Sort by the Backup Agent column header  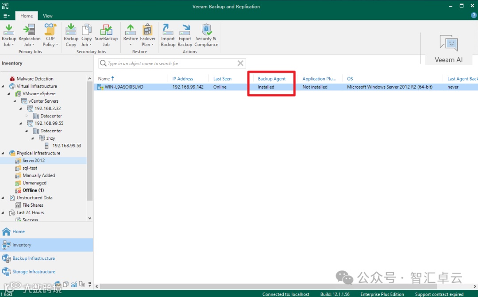[x=272, y=79]
